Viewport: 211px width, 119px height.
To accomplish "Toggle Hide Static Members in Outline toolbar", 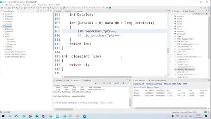I will coord(201,14).
